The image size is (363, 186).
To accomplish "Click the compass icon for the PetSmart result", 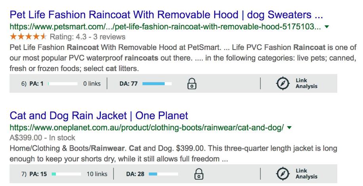I will click(283, 84).
